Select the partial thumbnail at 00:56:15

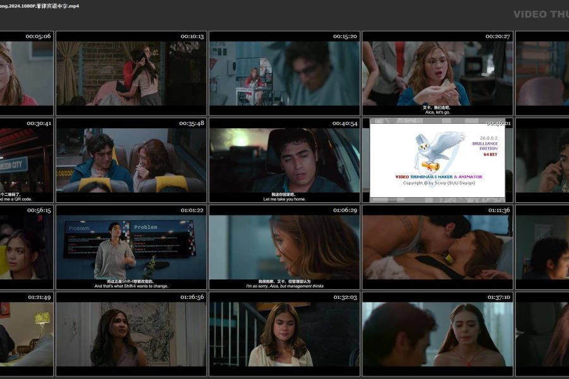point(26,246)
